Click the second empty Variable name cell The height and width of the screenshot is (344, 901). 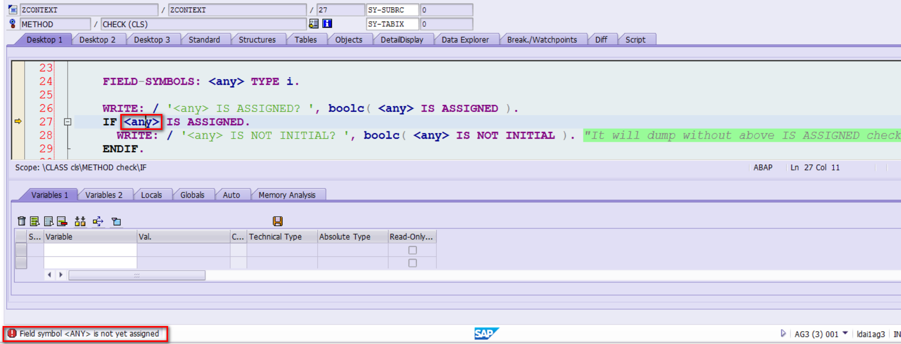click(x=90, y=263)
